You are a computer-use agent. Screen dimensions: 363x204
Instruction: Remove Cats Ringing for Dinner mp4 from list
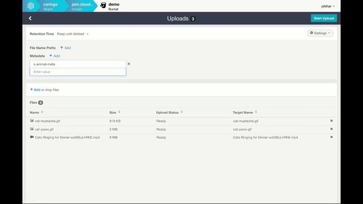point(331,137)
